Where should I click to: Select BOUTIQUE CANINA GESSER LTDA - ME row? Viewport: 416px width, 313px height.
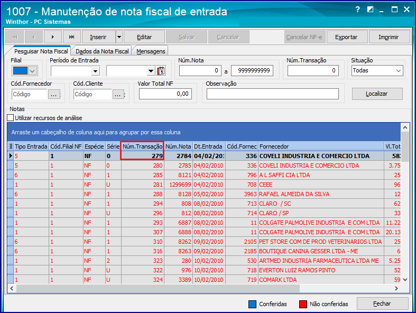[204, 251]
